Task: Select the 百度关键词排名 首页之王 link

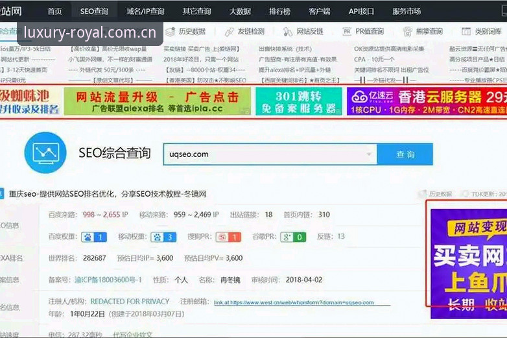Action: (300, 80)
